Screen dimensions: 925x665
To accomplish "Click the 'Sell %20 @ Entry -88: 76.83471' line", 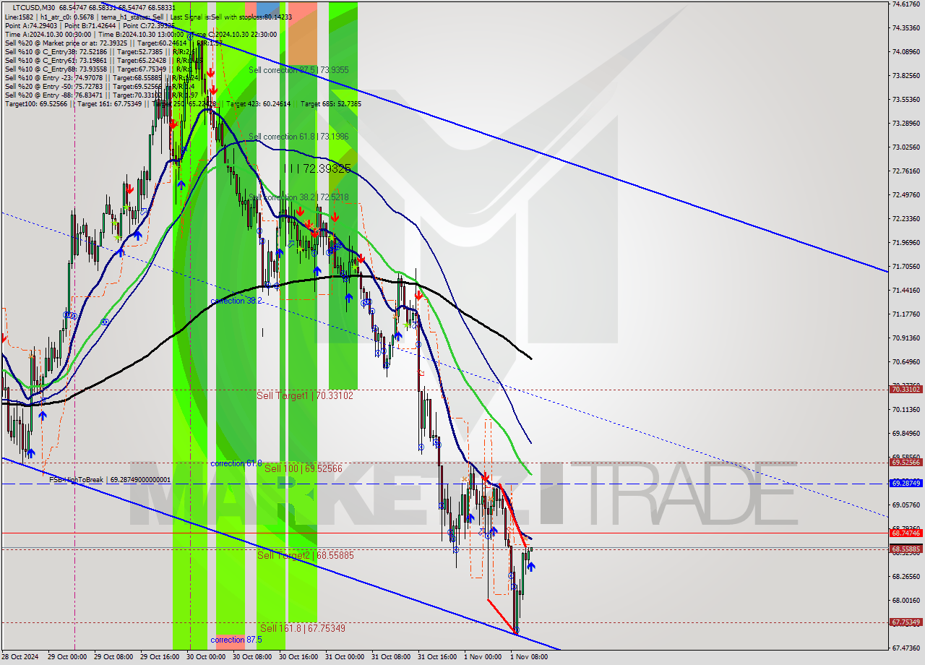I will coord(54,95).
